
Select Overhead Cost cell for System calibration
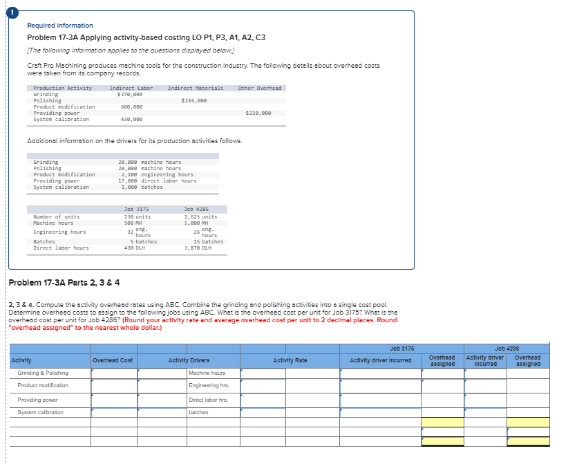tap(114, 412)
